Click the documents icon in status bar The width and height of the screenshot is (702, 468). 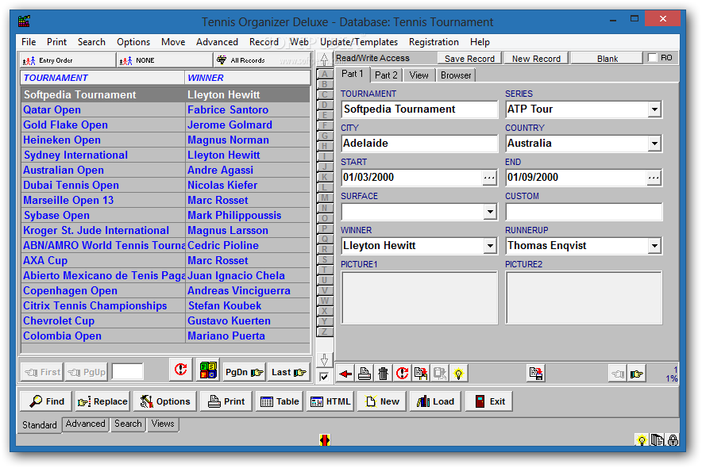[658, 440]
